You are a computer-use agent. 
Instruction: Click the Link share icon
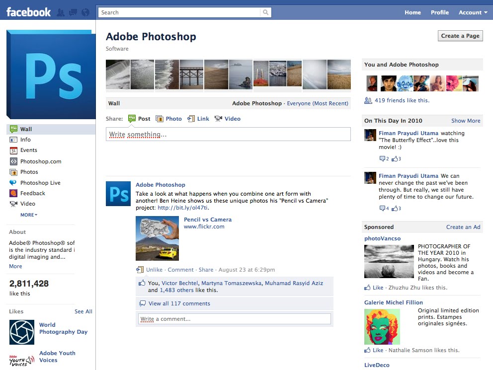tap(191, 119)
